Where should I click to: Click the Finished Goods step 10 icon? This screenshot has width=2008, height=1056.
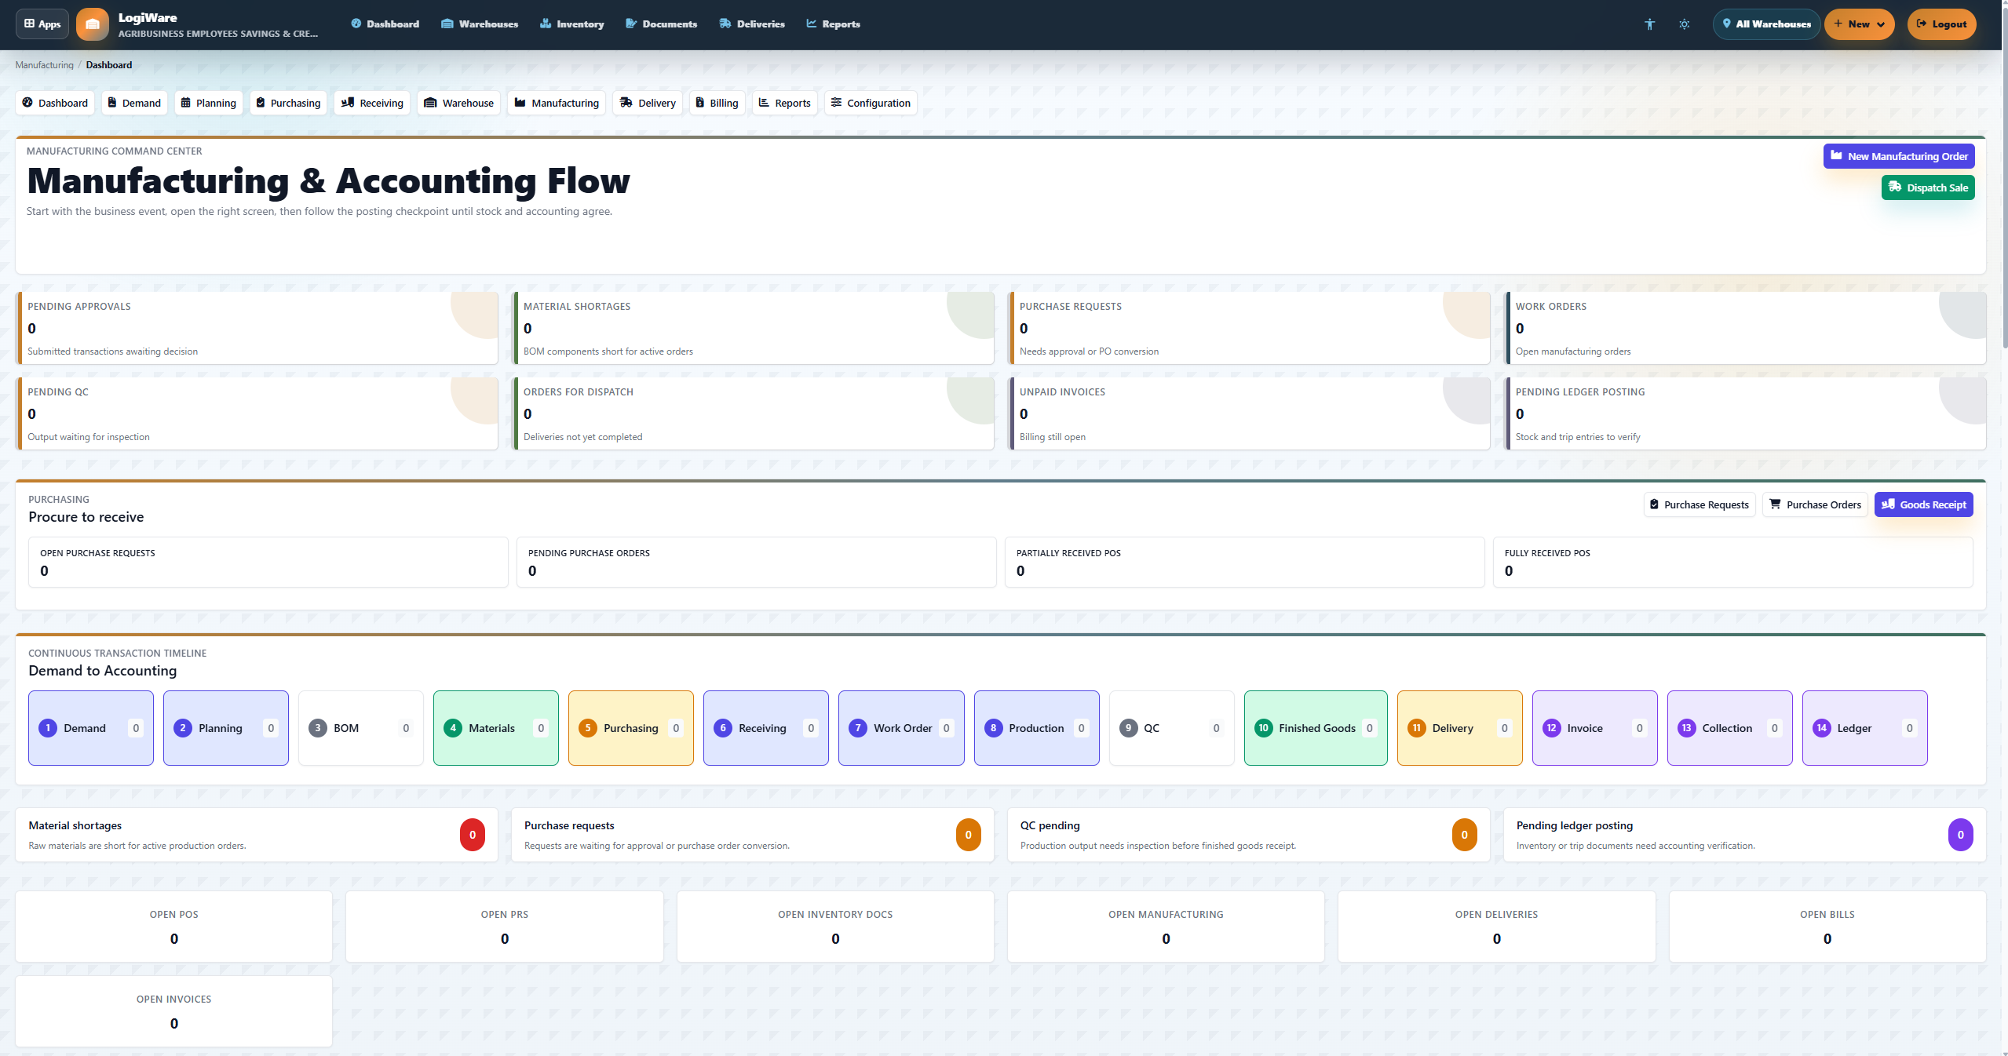click(x=1264, y=728)
